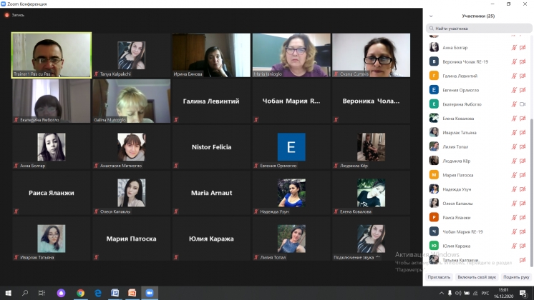The image size is (534, 300).
Task: Click the mute microphone icon for Анна Болгар
Action: coord(514,48)
